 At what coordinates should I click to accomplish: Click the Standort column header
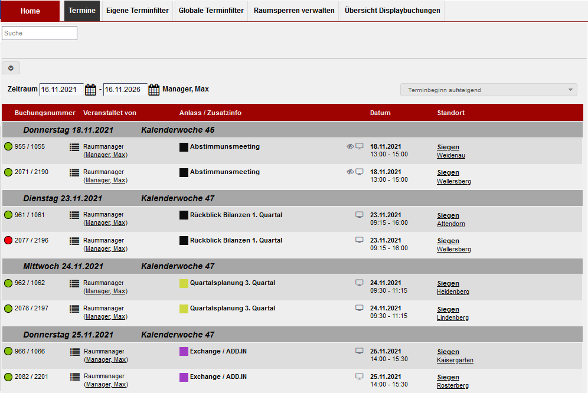[x=451, y=113]
